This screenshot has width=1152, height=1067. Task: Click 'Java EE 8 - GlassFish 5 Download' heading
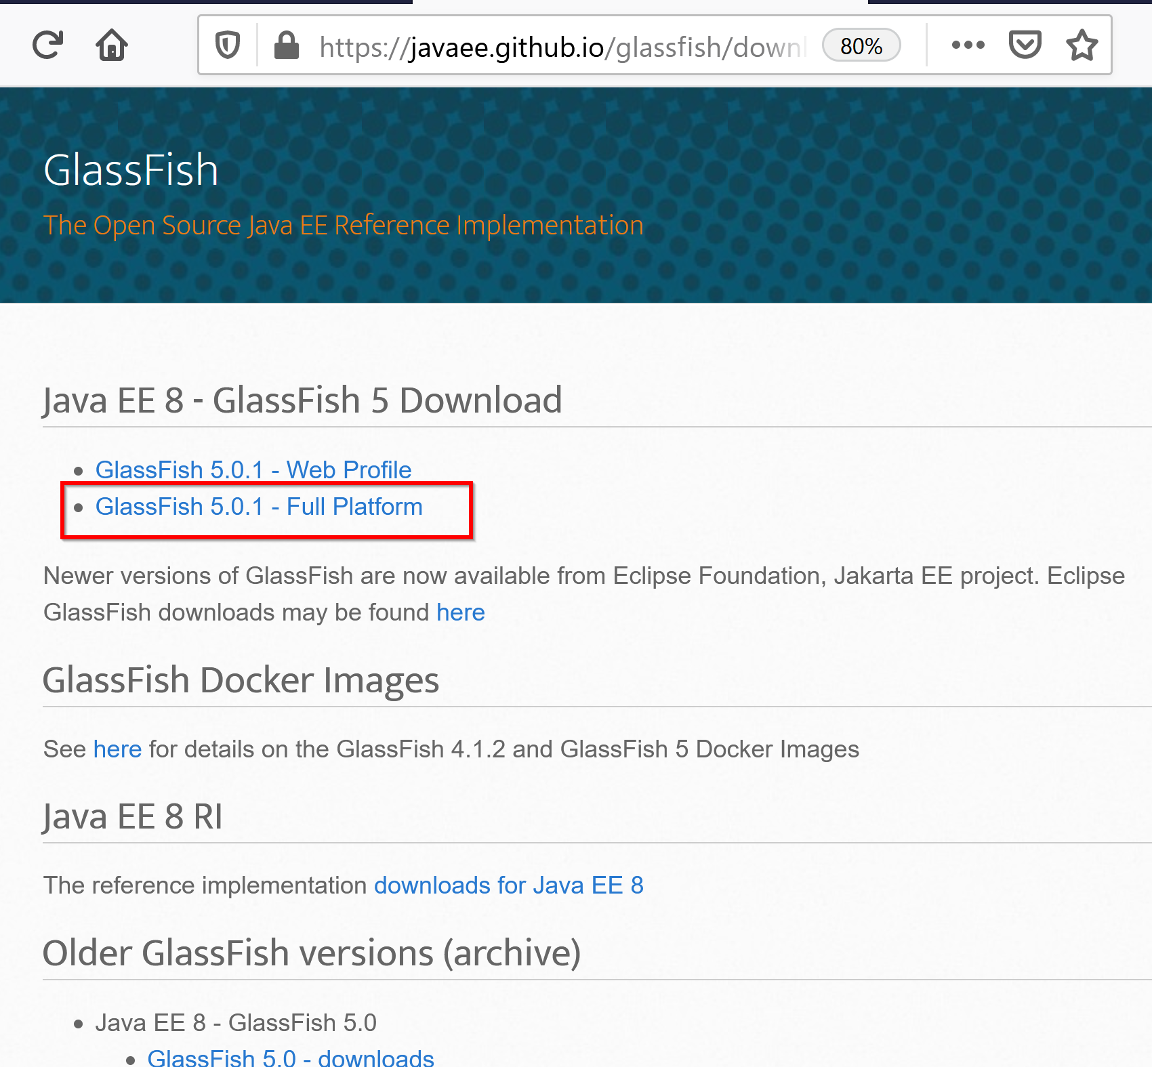(302, 400)
